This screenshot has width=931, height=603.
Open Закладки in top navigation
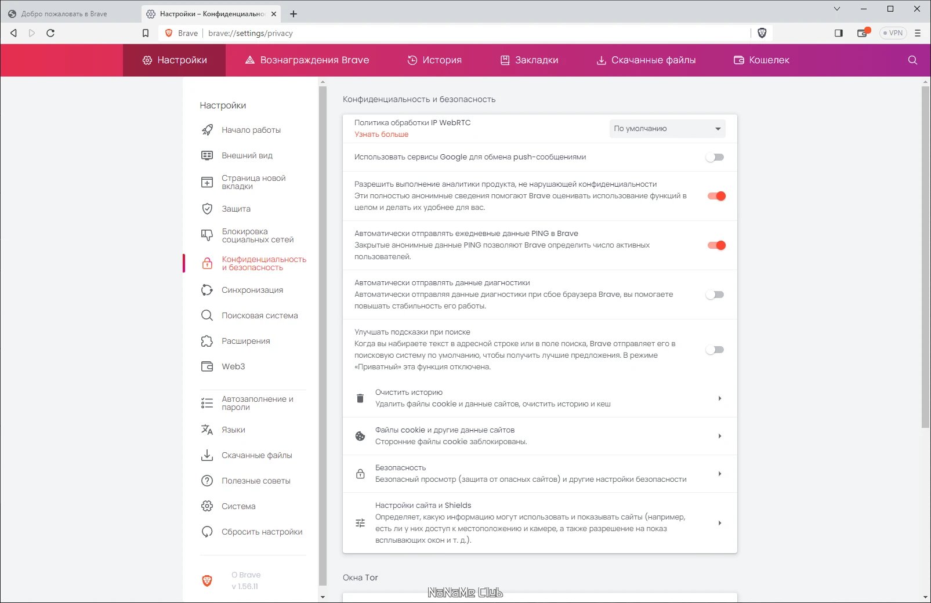530,60
